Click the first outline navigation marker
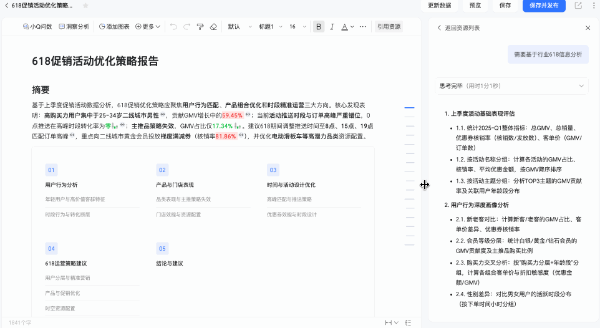The width and height of the screenshot is (600, 328). 409,108
